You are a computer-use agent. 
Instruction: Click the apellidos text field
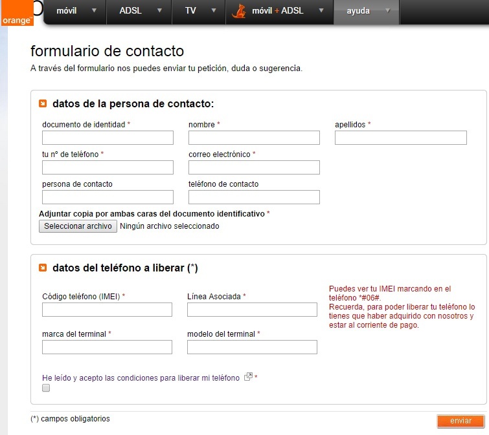(400, 138)
